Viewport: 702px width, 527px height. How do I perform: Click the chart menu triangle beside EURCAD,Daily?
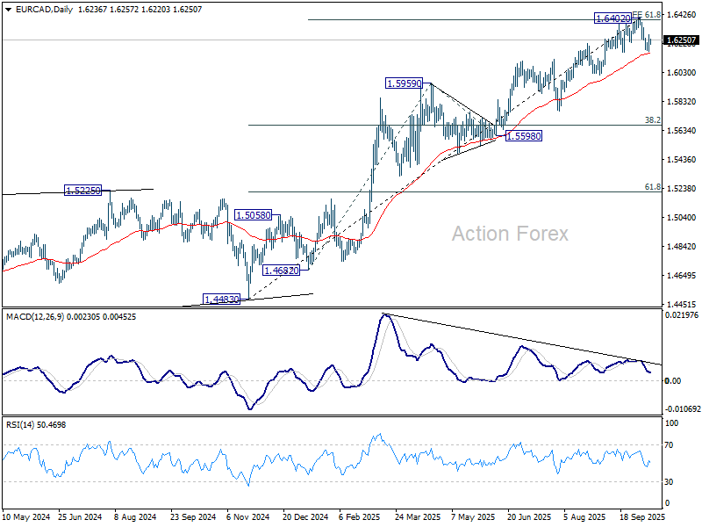(x=9, y=10)
